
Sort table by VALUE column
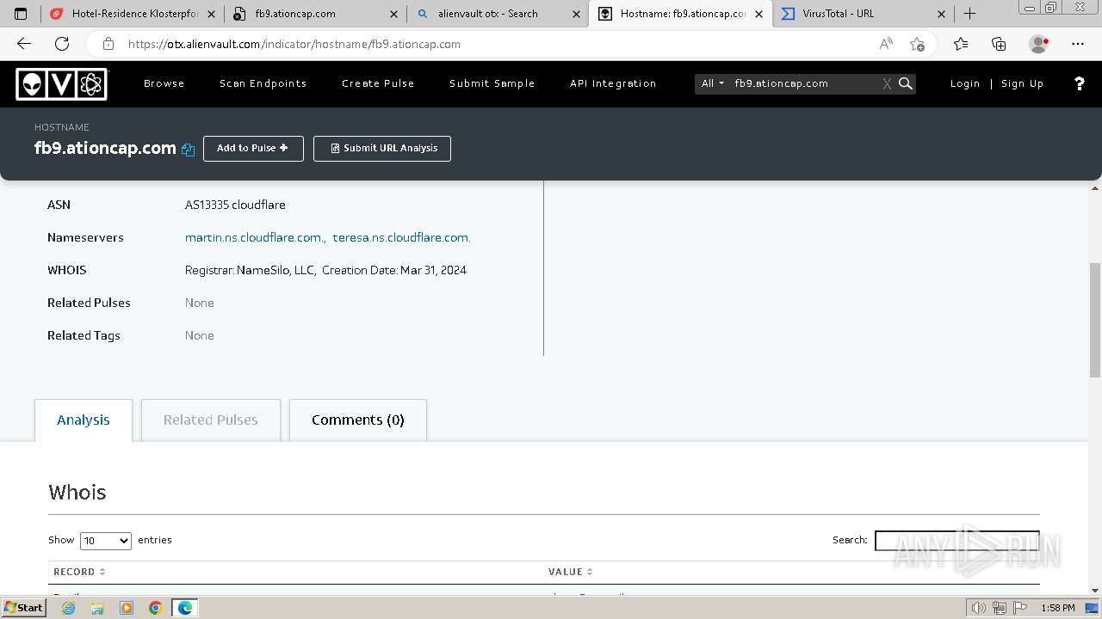(x=571, y=572)
